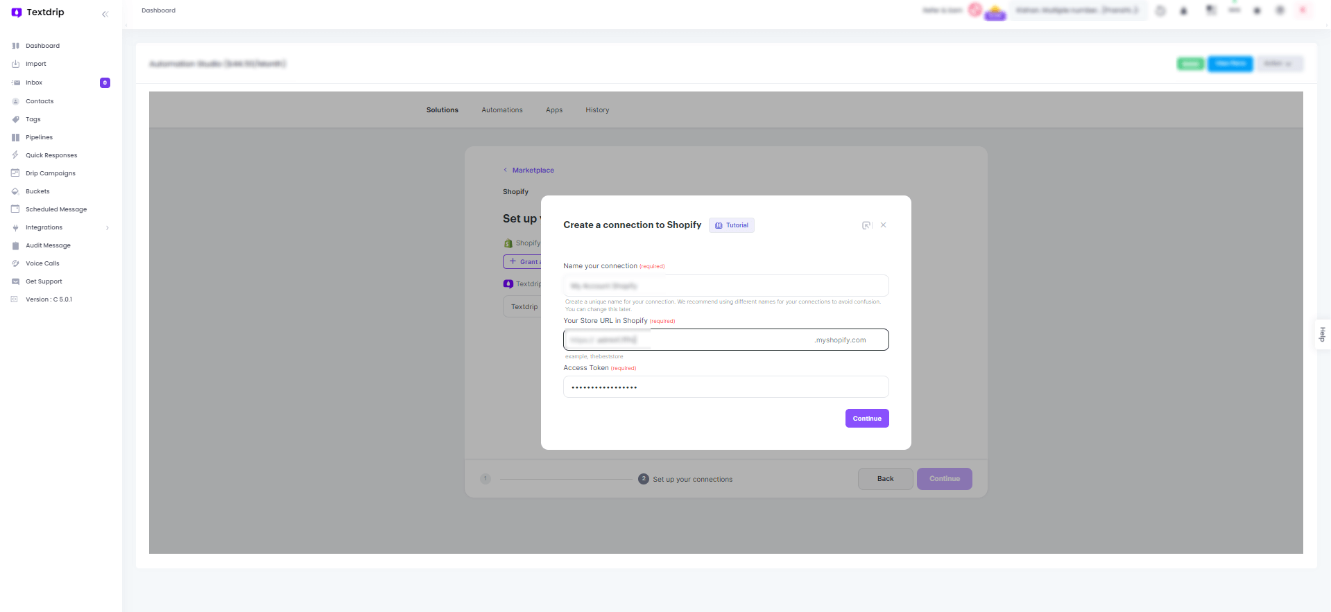Open Voice Calls from the sidebar
This screenshot has width=1331, height=612.
click(42, 263)
